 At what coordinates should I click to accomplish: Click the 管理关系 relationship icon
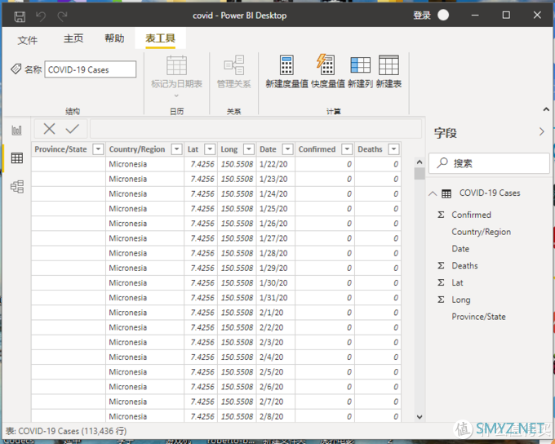pyautogui.click(x=234, y=64)
